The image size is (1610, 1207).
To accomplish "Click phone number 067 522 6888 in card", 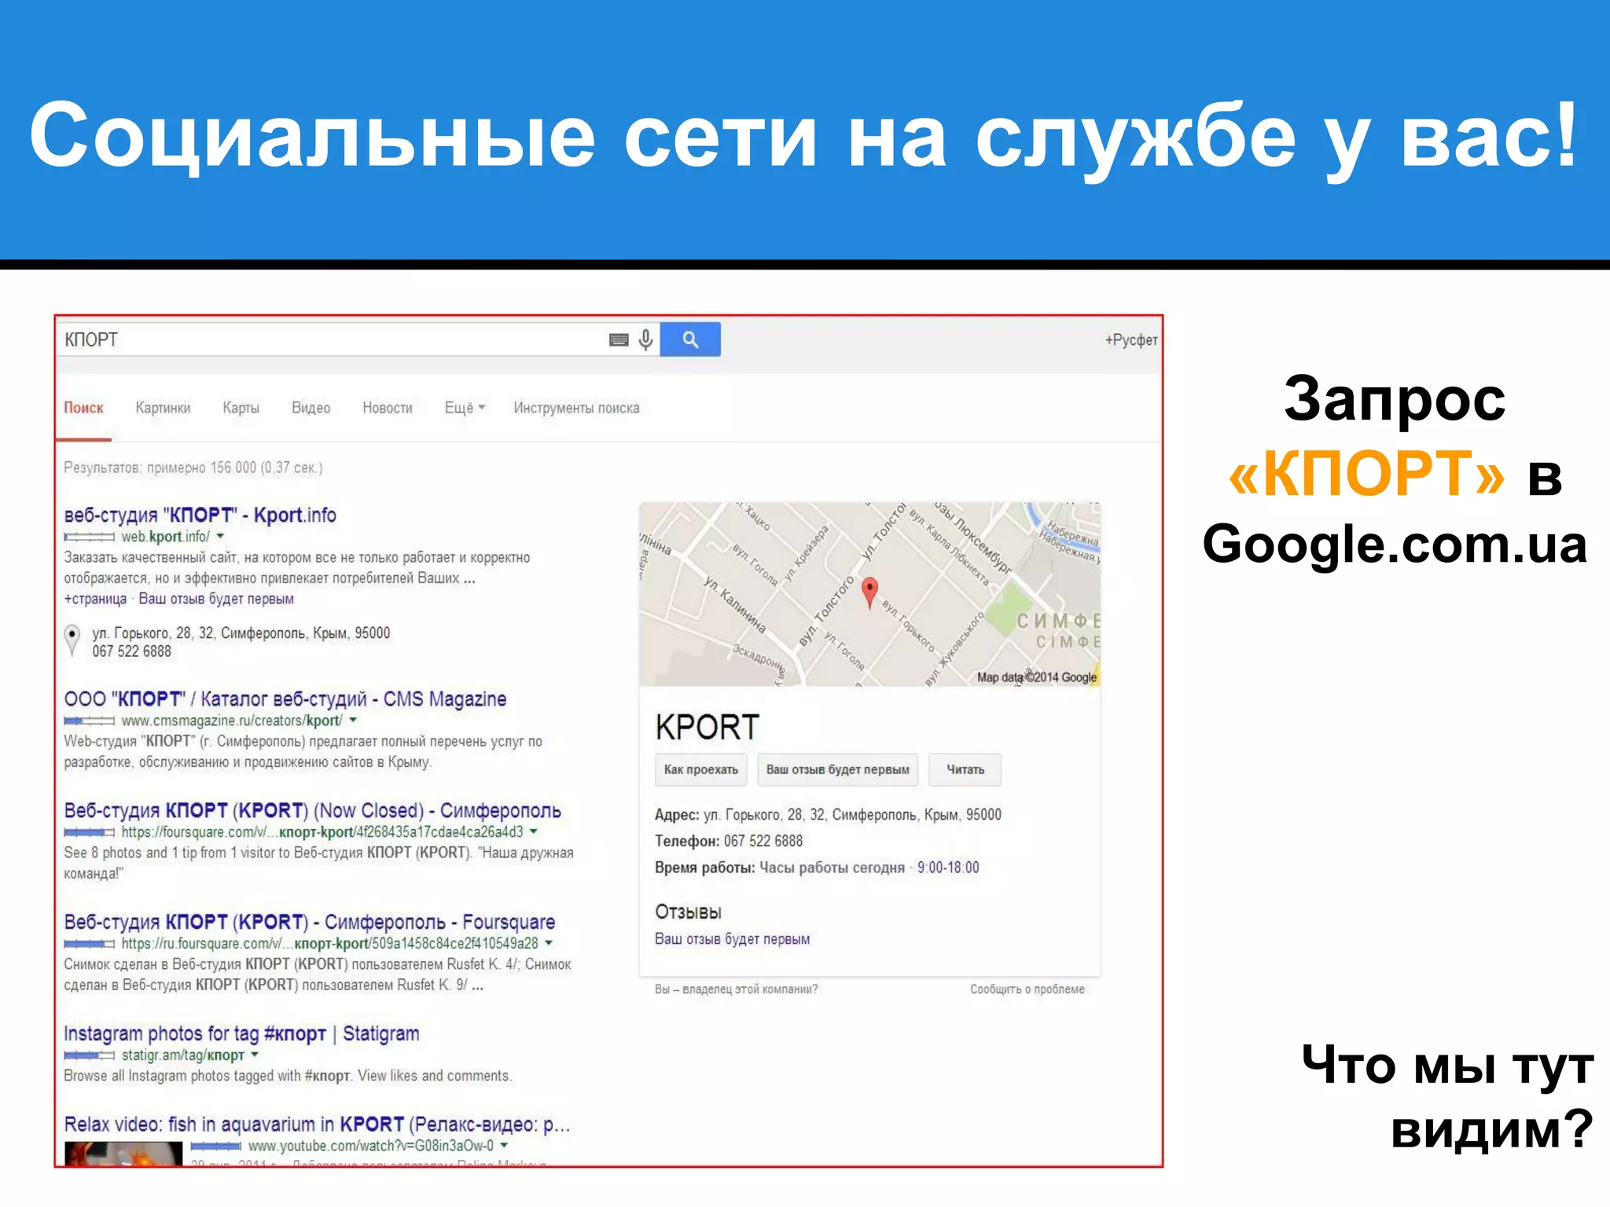I will (x=763, y=841).
